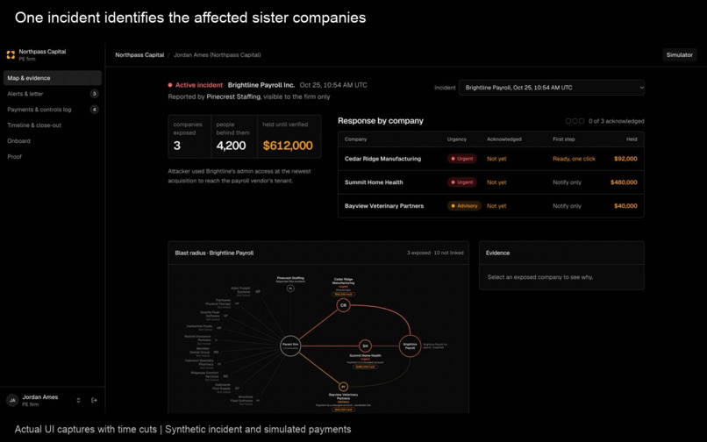Select the SH node in the graph
This screenshot has height=442, width=707.
click(365, 346)
